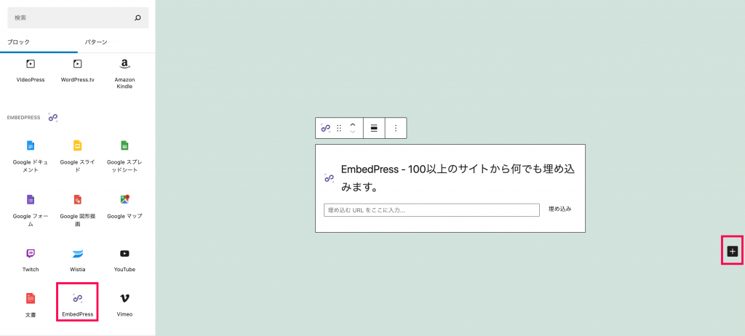Click the EmbedPress logo next to category heading

(x=52, y=117)
